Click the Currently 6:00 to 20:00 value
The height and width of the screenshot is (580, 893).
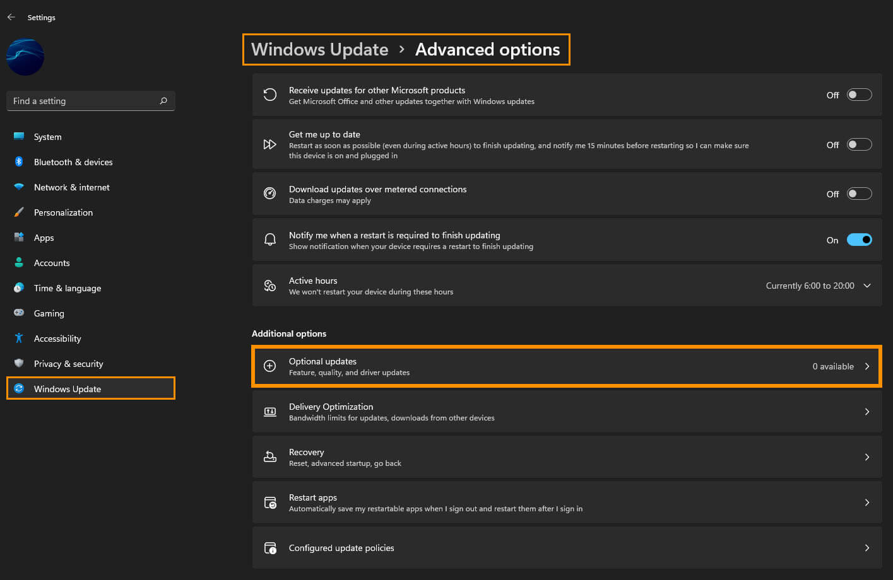[x=810, y=286]
